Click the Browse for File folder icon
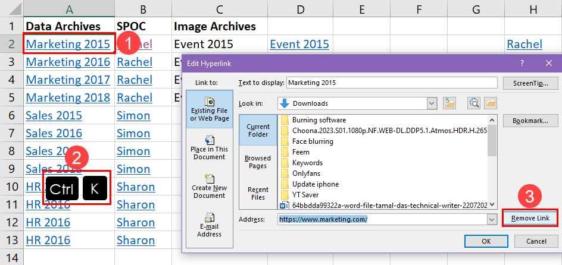This screenshot has width=562, height=265. pyautogui.click(x=491, y=104)
